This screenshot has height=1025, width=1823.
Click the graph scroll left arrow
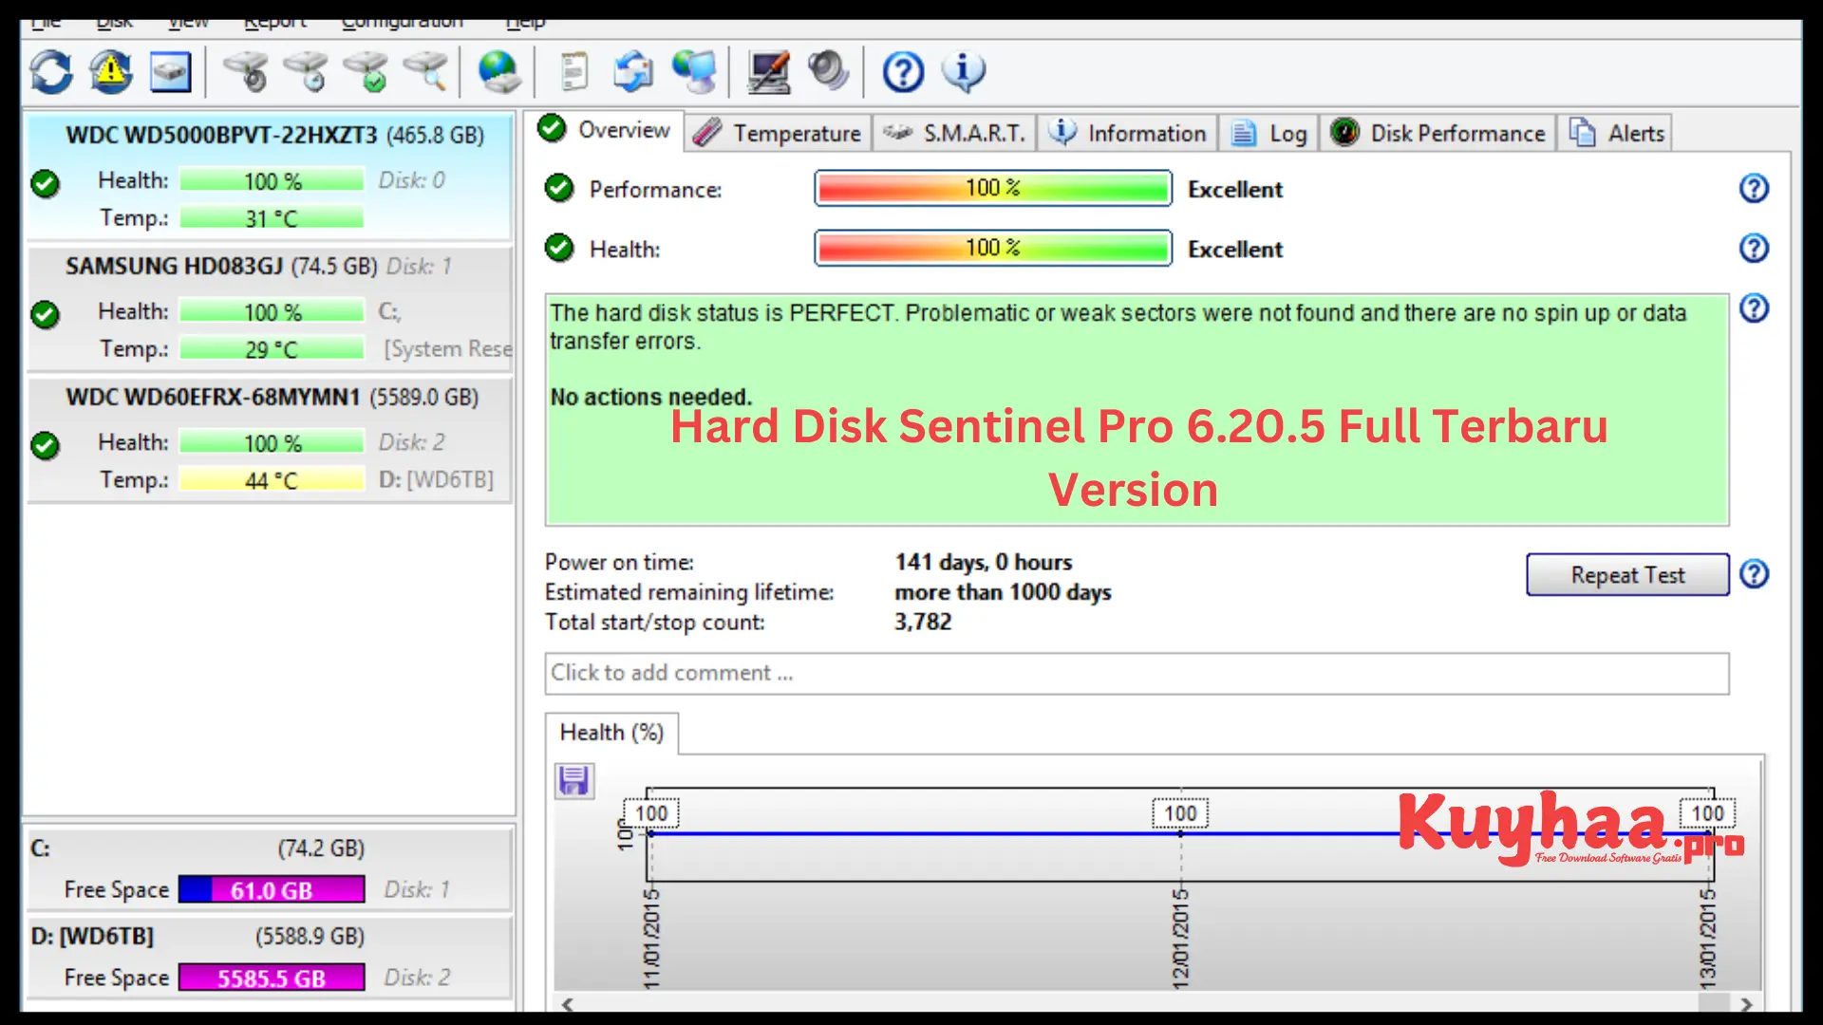(568, 1004)
